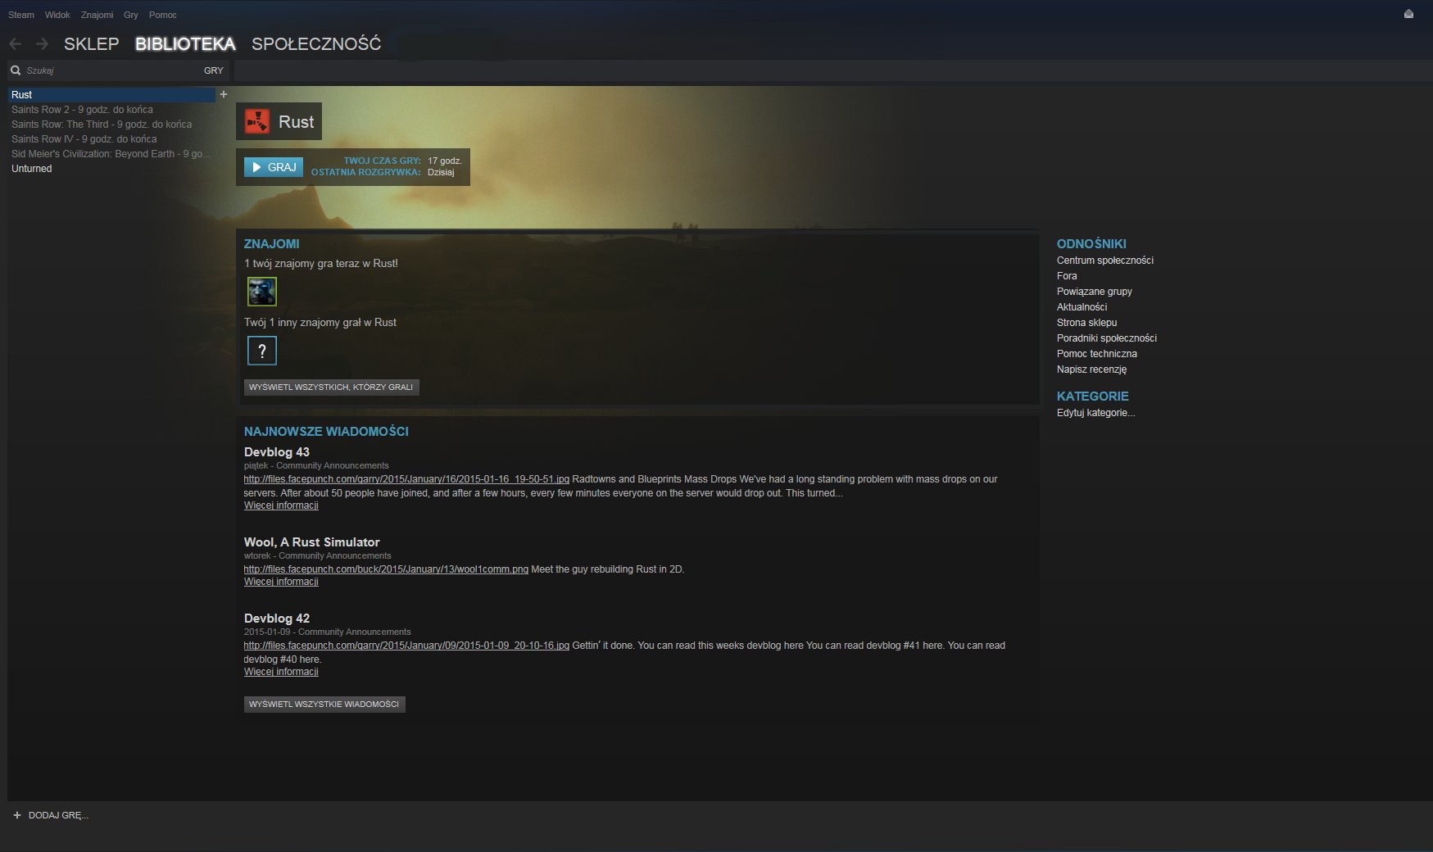Open the Fora link
This screenshot has width=1433, height=852.
pyautogui.click(x=1067, y=276)
